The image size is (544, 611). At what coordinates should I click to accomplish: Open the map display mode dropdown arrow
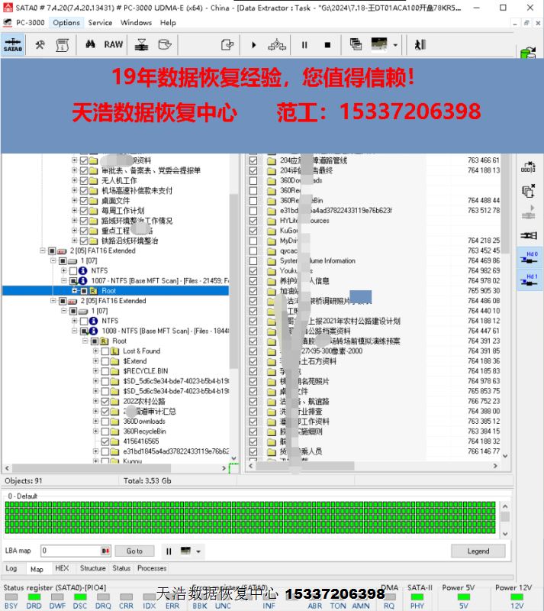point(199,551)
